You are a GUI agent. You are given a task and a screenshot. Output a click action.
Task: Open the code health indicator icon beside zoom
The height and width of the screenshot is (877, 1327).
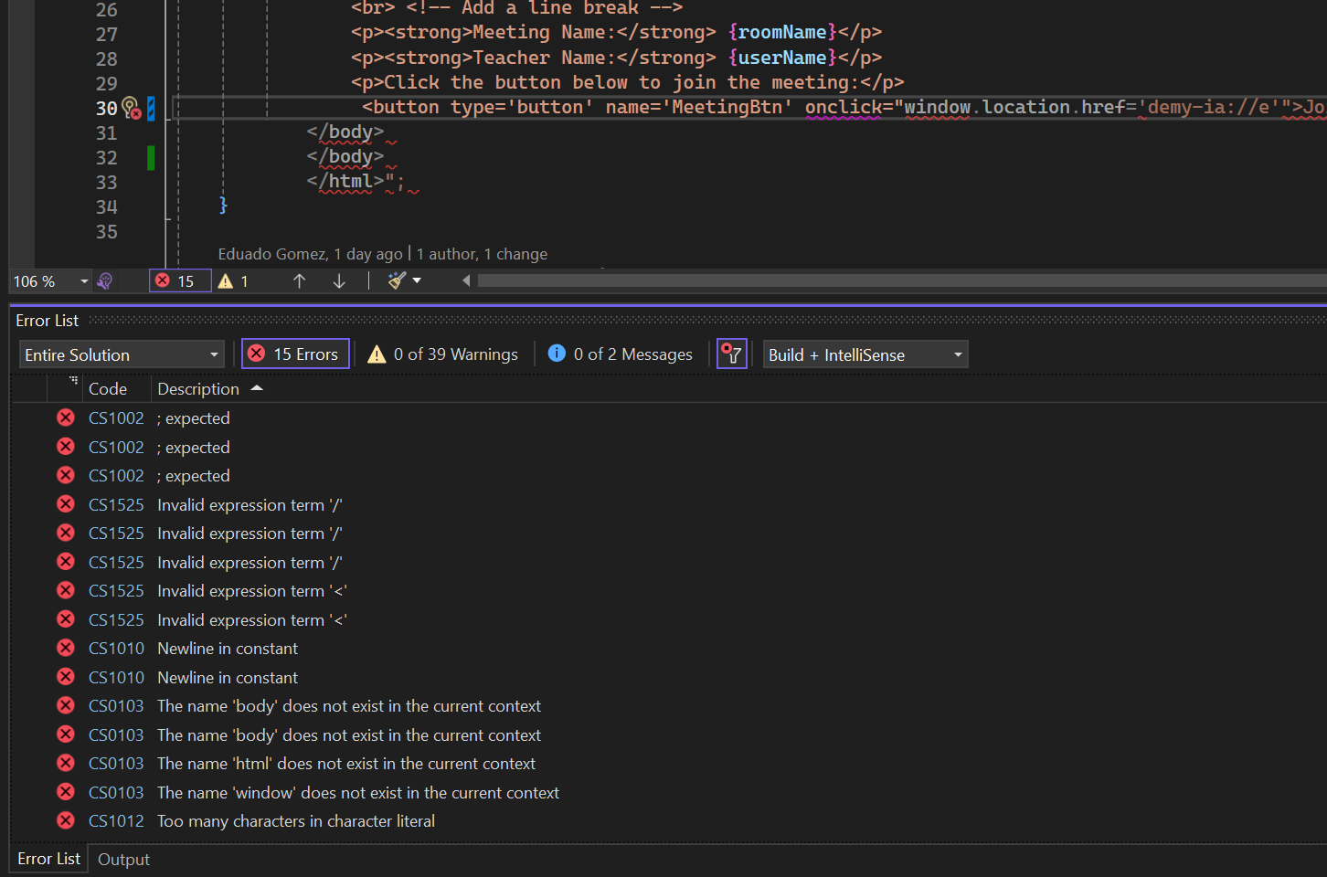(x=104, y=281)
